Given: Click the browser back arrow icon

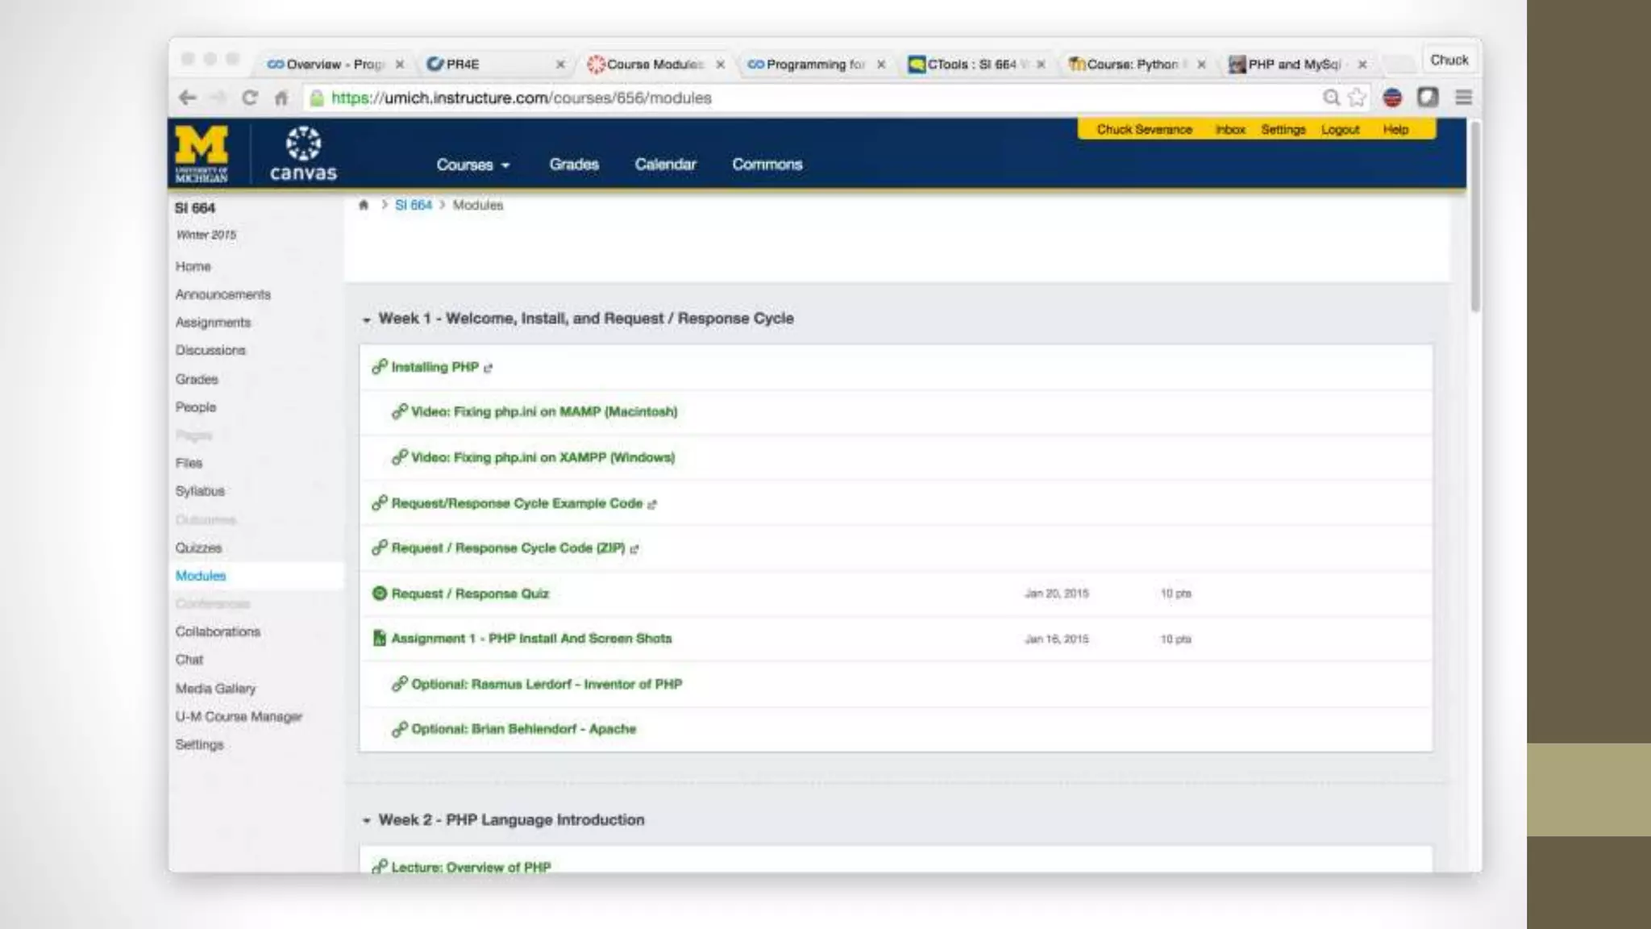Looking at the screenshot, I should (187, 98).
